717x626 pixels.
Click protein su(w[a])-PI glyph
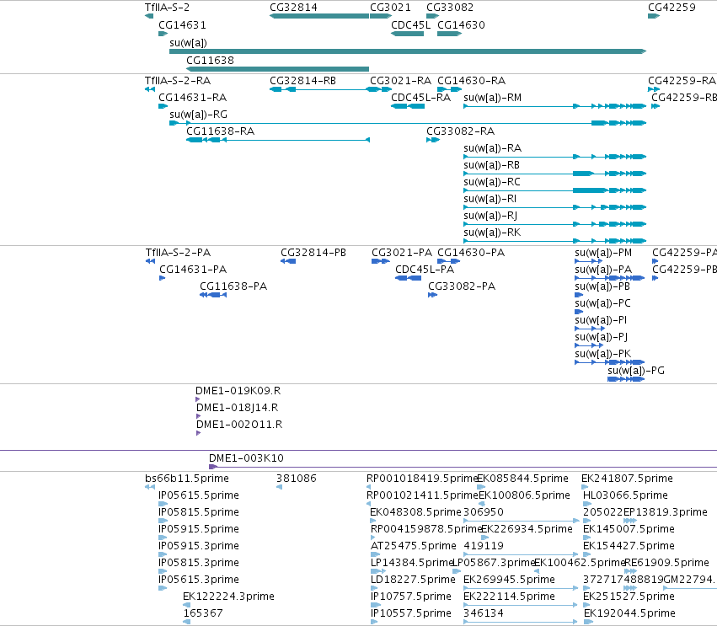[590, 329]
